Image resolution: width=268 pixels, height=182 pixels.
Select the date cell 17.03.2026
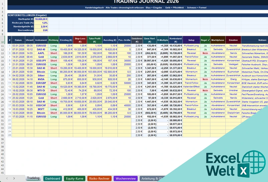[x=18, y=117]
